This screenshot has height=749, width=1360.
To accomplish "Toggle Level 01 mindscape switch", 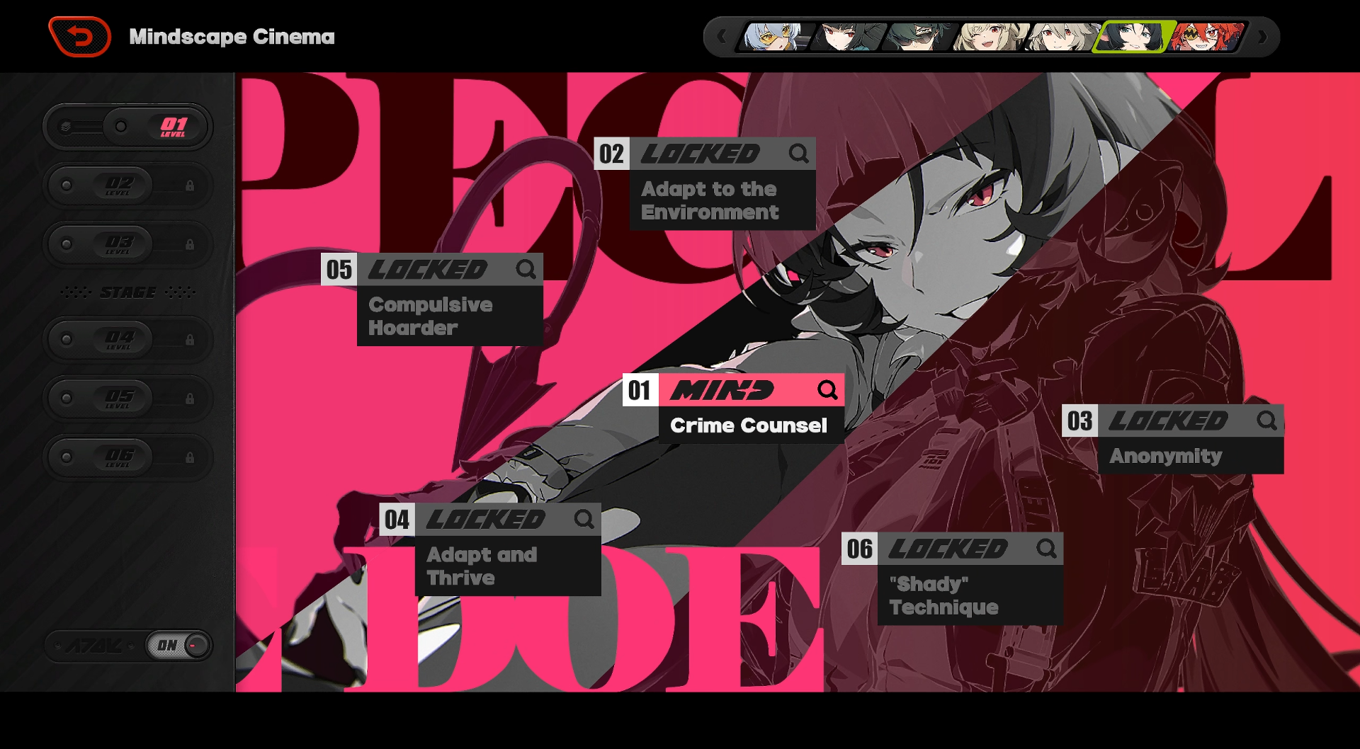I will [128, 127].
